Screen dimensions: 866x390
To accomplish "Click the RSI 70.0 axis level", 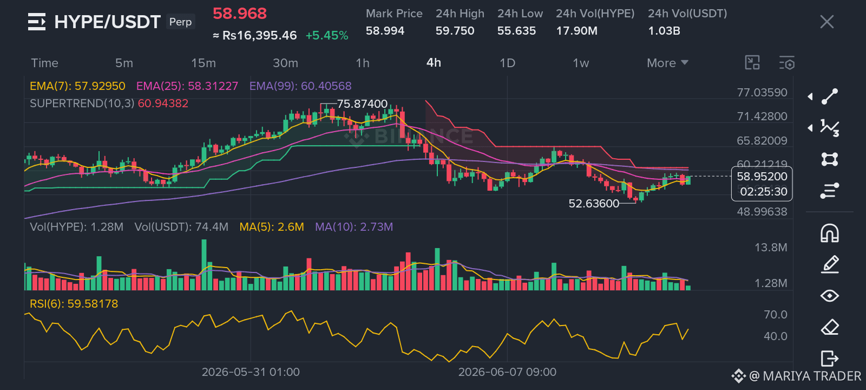I will (776, 315).
